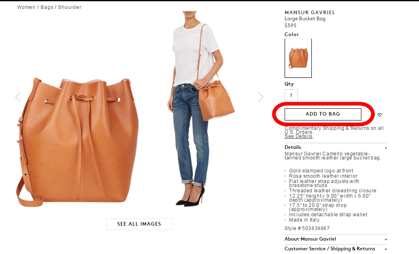Click the model wearing bag image
The height and width of the screenshot is (254, 419).
[201, 109]
